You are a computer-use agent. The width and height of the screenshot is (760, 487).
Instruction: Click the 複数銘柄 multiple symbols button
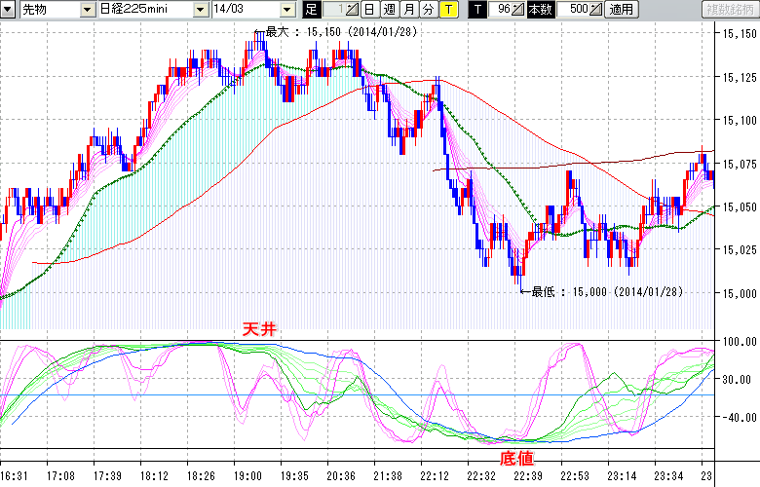(730, 10)
